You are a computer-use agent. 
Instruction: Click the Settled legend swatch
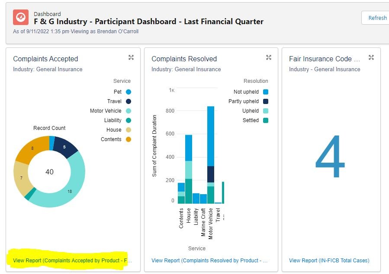(265, 120)
